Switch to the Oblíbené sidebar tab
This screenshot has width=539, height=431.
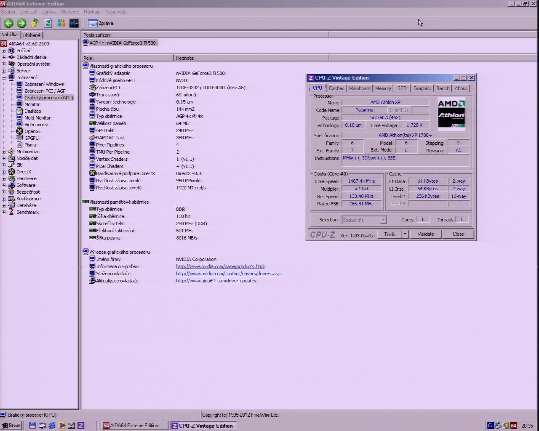[x=32, y=35]
